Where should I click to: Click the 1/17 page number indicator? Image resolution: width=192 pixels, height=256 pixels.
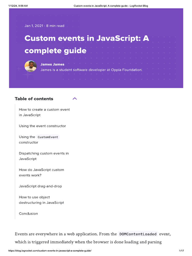coord(181,250)
